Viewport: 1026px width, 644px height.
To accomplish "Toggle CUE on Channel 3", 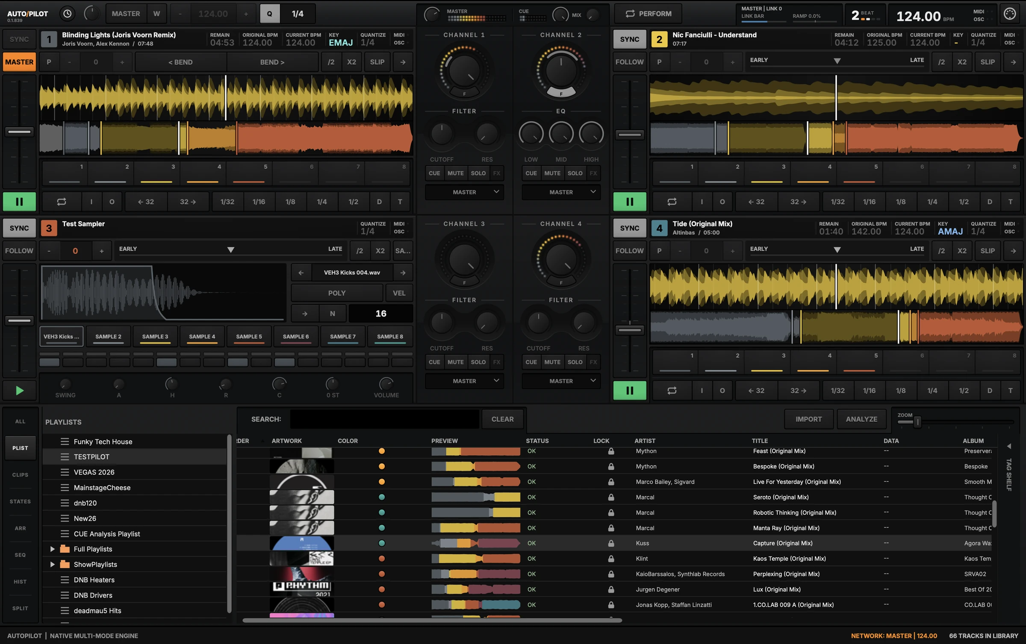I will pos(434,362).
